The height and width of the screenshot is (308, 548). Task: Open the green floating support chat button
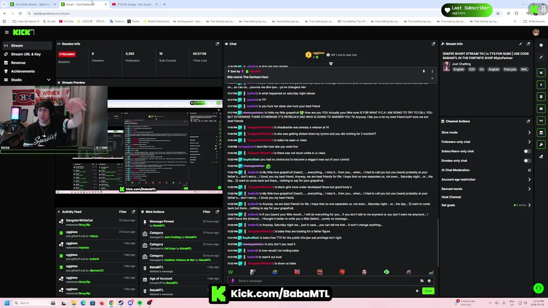tap(538, 288)
